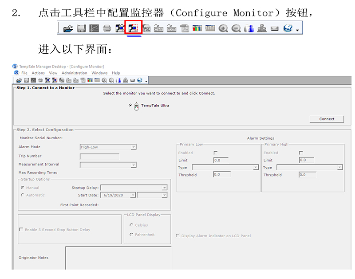Click the envelope mail icon in enlarged toolbar
The height and width of the screenshot is (279, 355).
275,28
